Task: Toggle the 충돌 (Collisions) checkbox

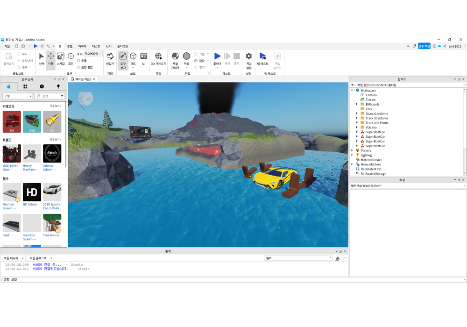Action: tap(78, 60)
